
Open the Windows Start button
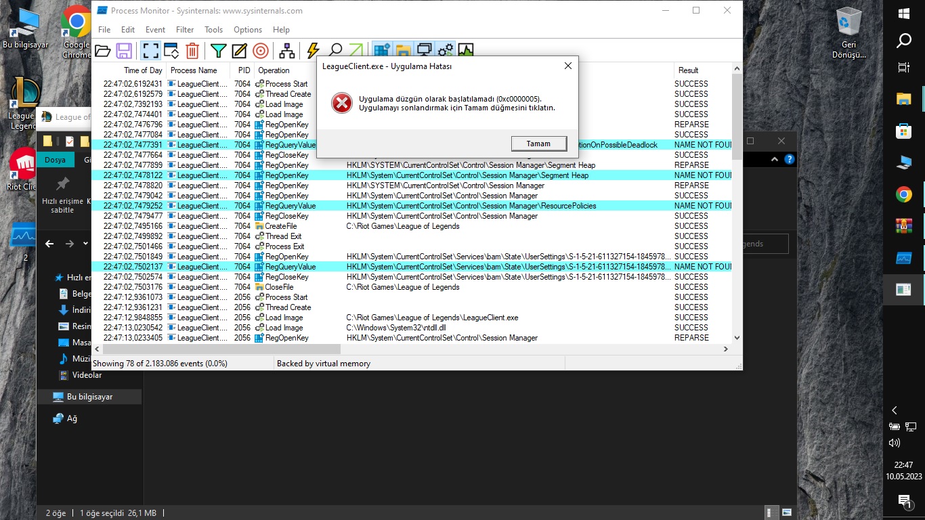[x=904, y=14]
